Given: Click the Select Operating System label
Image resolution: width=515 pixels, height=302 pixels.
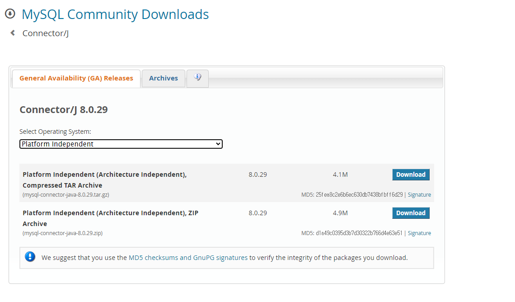Looking at the screenshot, I should 55,132.
